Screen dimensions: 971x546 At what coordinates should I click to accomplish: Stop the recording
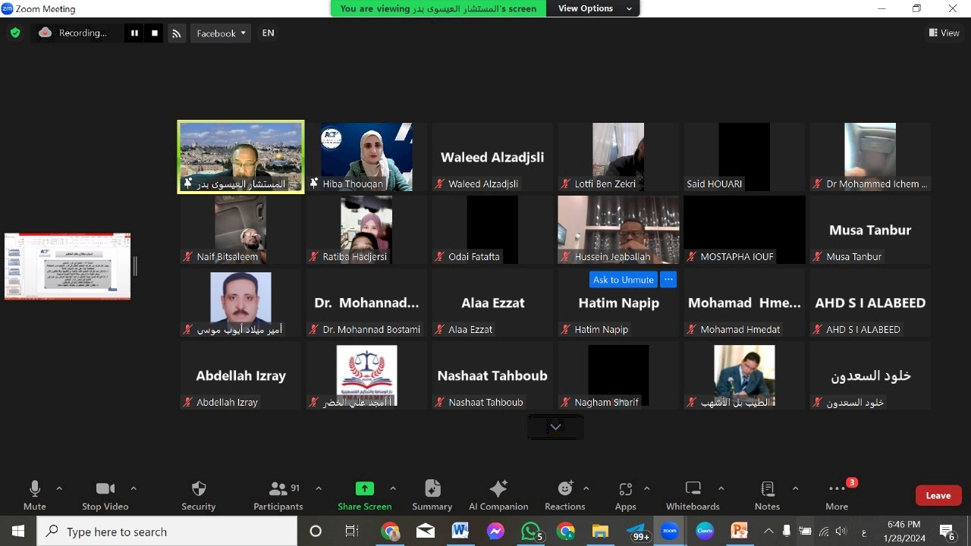(x=155, y=33)
